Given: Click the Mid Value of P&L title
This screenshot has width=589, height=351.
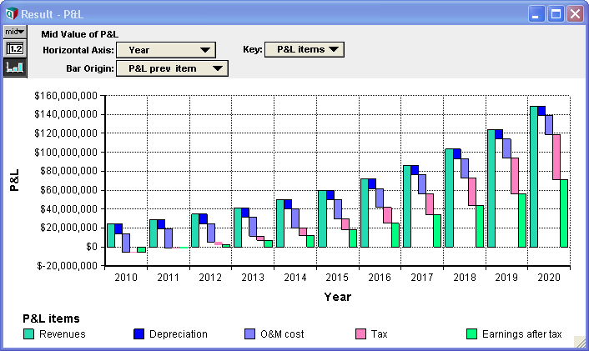Looking at the screenshot, I should pyautogui.click(x=79, y=34).
